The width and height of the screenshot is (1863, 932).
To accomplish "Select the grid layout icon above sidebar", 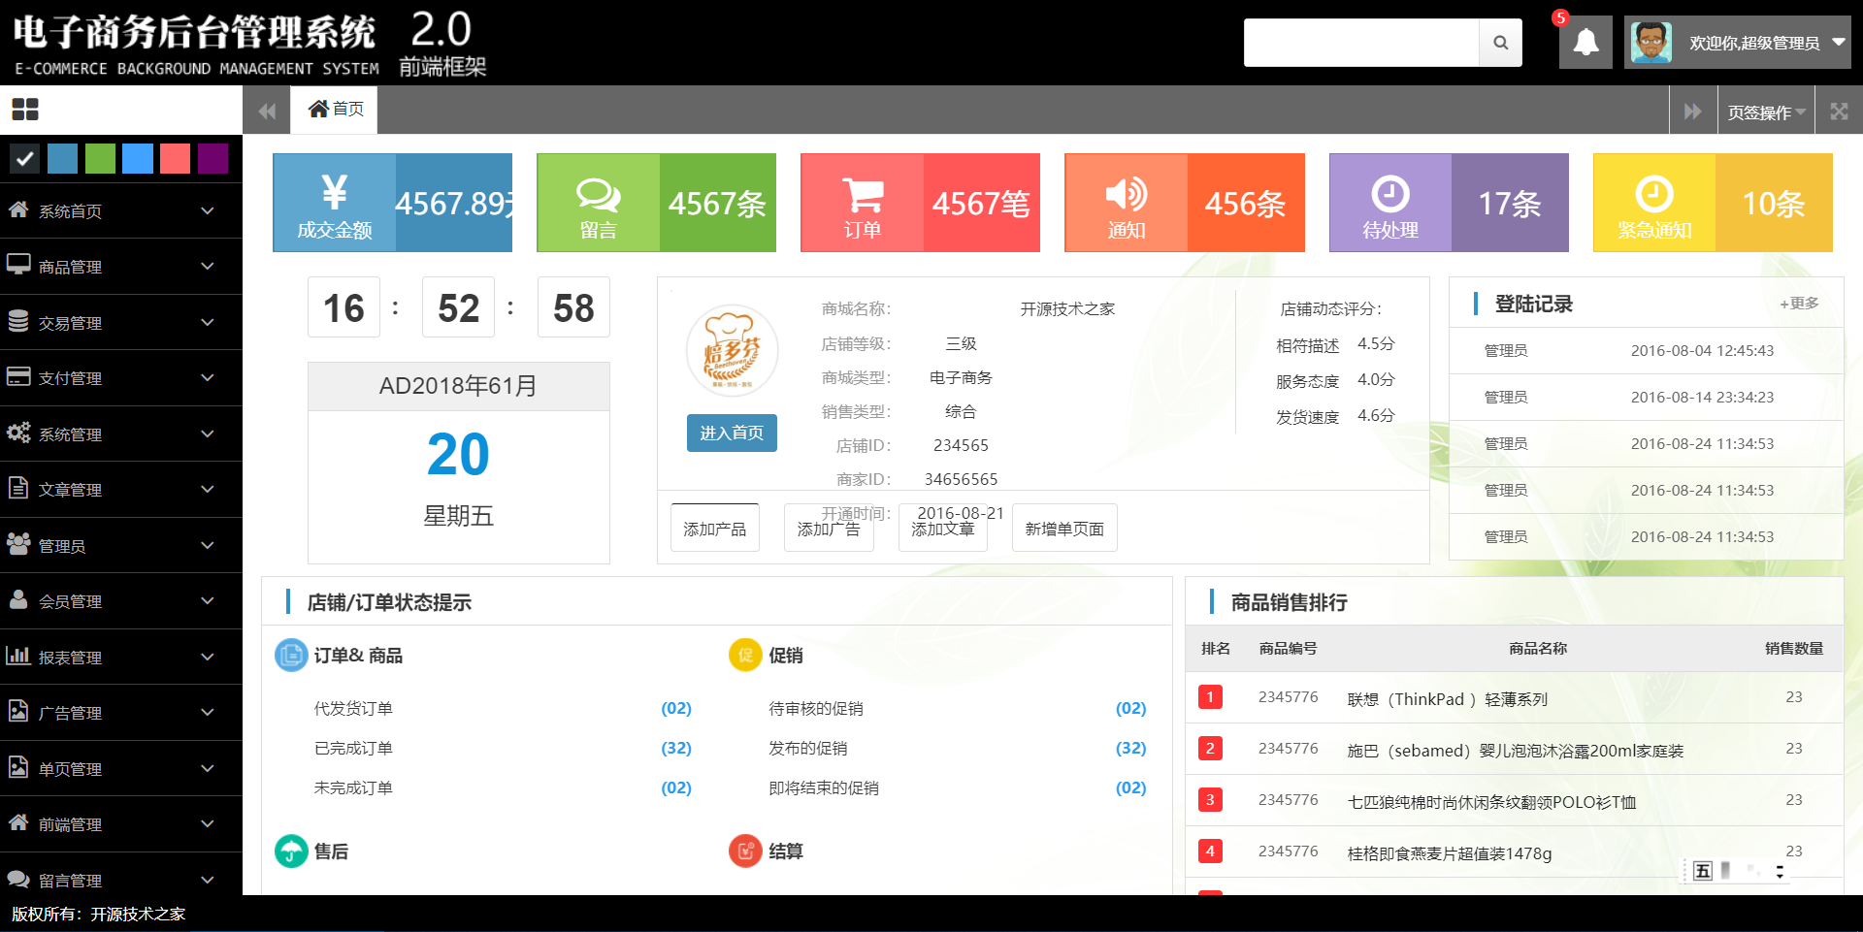I will (25, 109).
